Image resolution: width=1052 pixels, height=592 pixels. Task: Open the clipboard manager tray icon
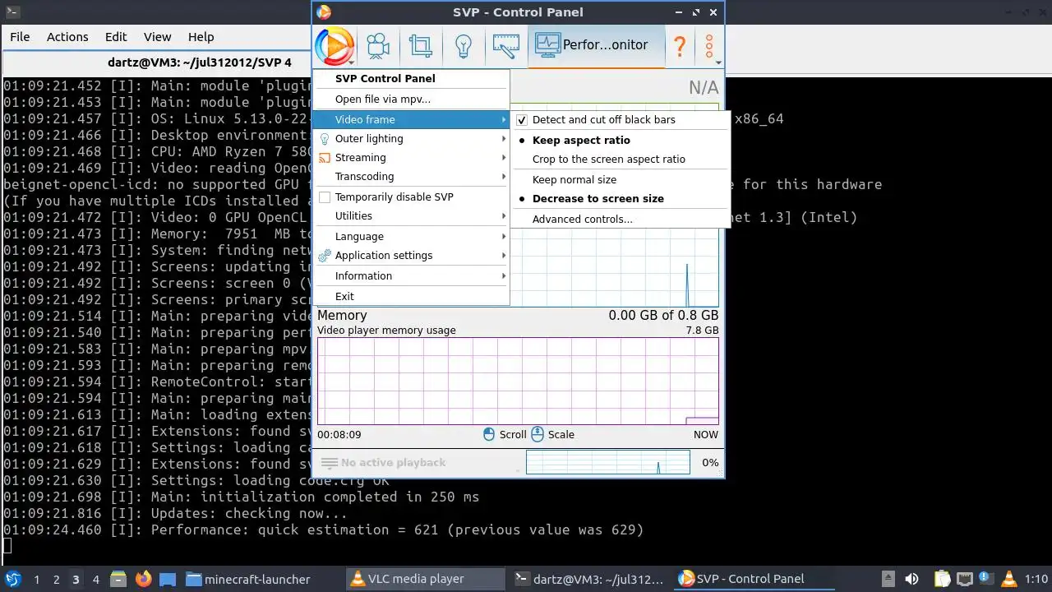(942, 579)
